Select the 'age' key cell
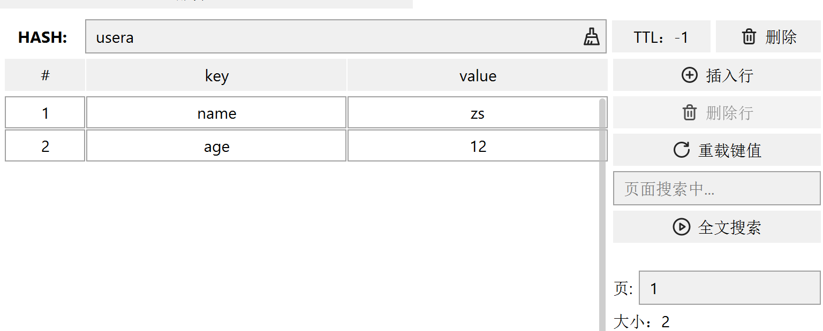 pos(216,146)
